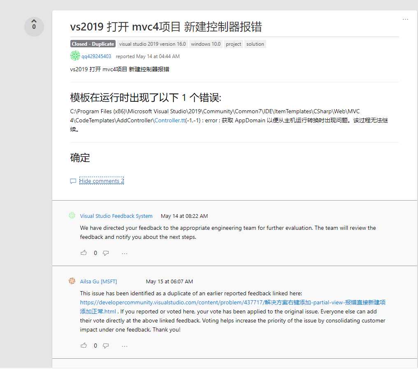418x369 pixels.
Task: Open ellipsis menu on Feedback System comment
Action: pos(125,253)
